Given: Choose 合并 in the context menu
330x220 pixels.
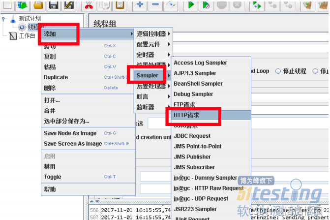Looking at the screenshot, I should [x=88, y=111].
